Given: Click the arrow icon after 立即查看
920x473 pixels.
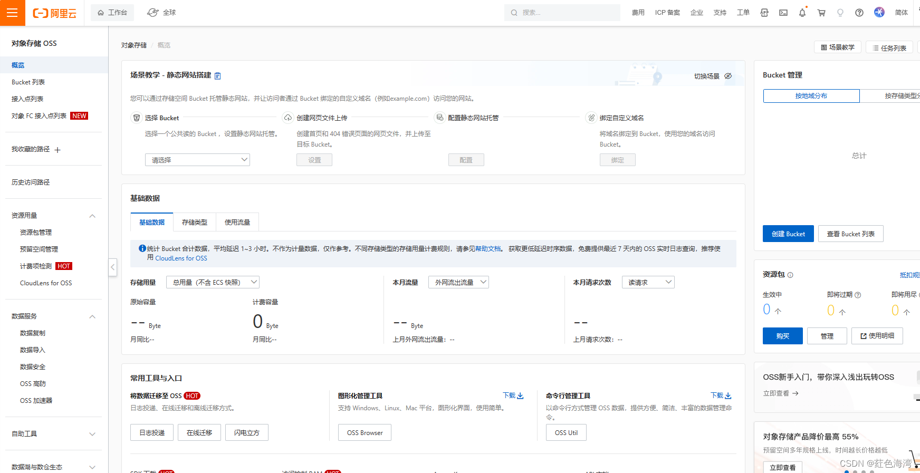Looking at the screenshot, I should click(796, 393).
